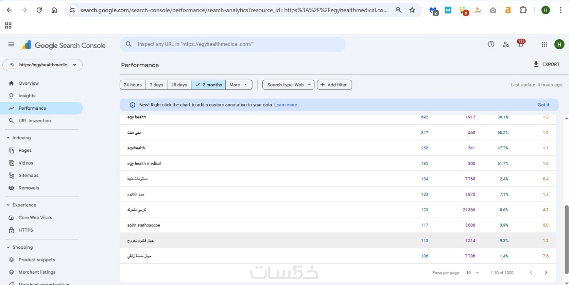The width and height of the screenshot is (569, 285).
Task: Go to next page of results
Action: [x=546, y=273]
